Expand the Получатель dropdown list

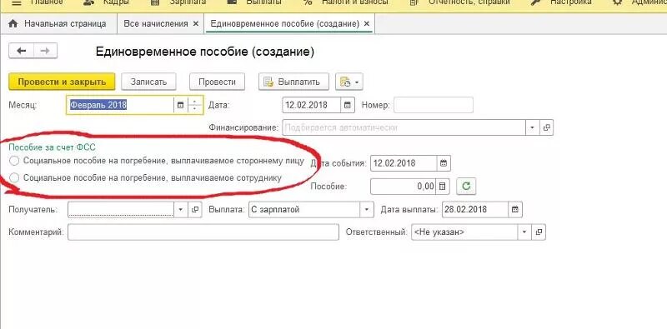(181, 209)
